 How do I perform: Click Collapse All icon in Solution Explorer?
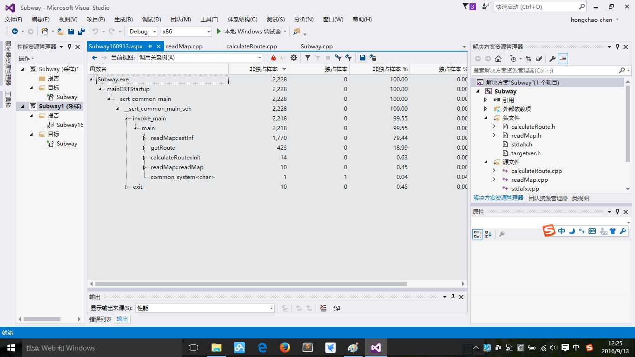pyautogui.click(x=539, y=59)
